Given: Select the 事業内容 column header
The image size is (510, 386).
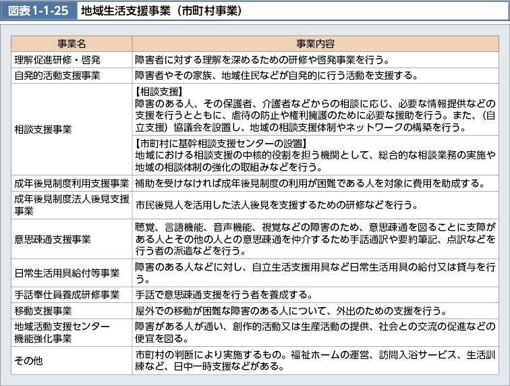Looking at the screenshot, I should tap(315, 44).
